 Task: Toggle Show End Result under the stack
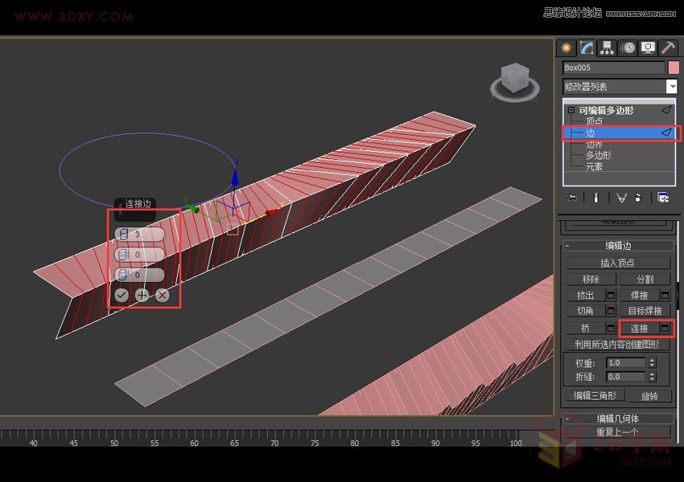pos(595,197)
